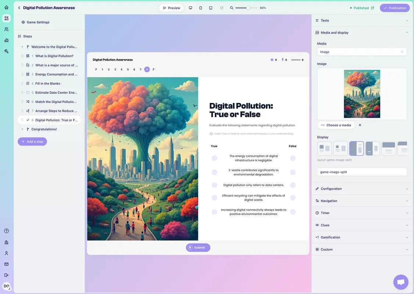This screenshot has height=294, width=414.
Task: Open the Media type dropdown showing Image
Action: [361, 52]
